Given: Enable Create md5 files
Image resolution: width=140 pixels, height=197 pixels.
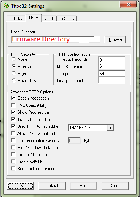Looking at the screenshot, I should 13,162.
